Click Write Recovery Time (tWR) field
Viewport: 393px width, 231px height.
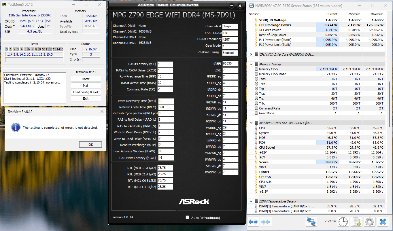tap(166, 101)
